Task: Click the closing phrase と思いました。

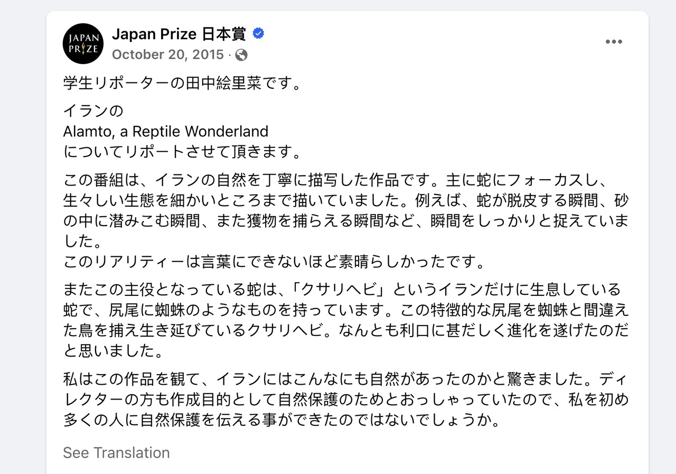Action: point(112,351)
